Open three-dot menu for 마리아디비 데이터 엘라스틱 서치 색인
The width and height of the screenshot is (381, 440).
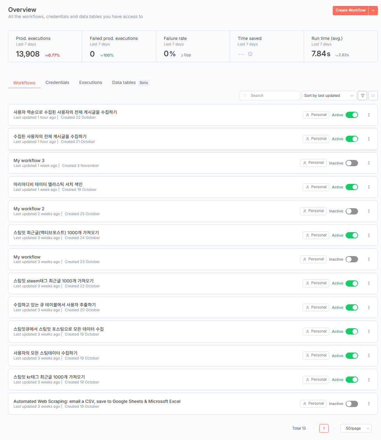click(x=369, y=187)
